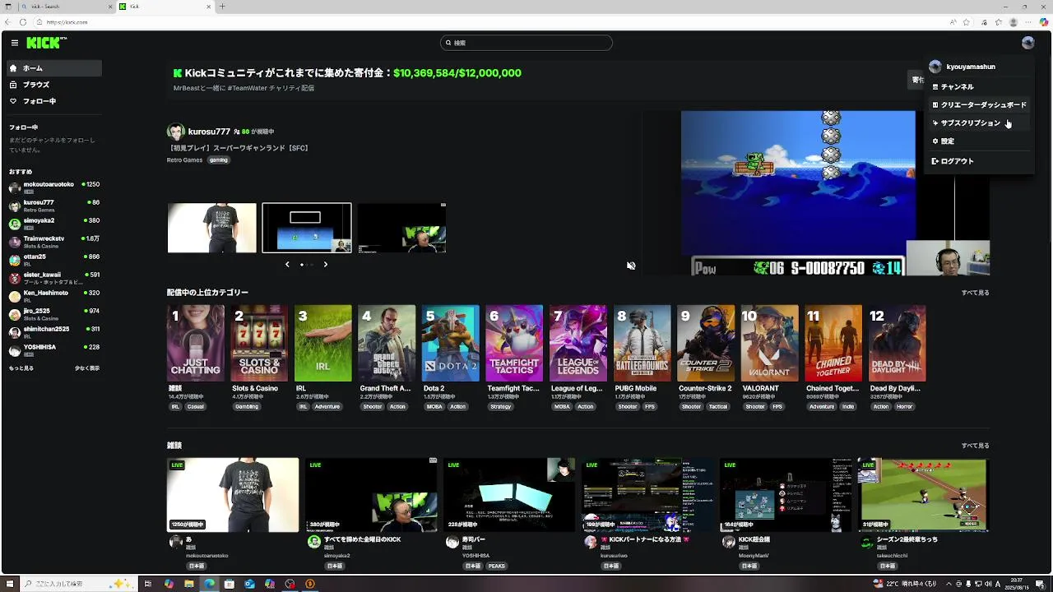Go to previous featured stream

(x=287, y=265)
